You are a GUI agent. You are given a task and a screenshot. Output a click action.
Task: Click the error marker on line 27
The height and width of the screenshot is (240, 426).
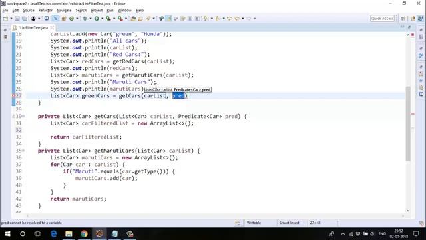[x=13, y=96]
